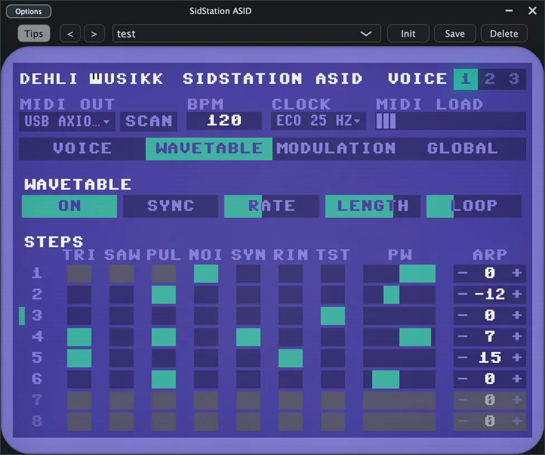Image resolution: width=545 pixels, height=455 pixels.
Task: Increase ARP -12 on step 2
Action: click(x=517, y=294)
